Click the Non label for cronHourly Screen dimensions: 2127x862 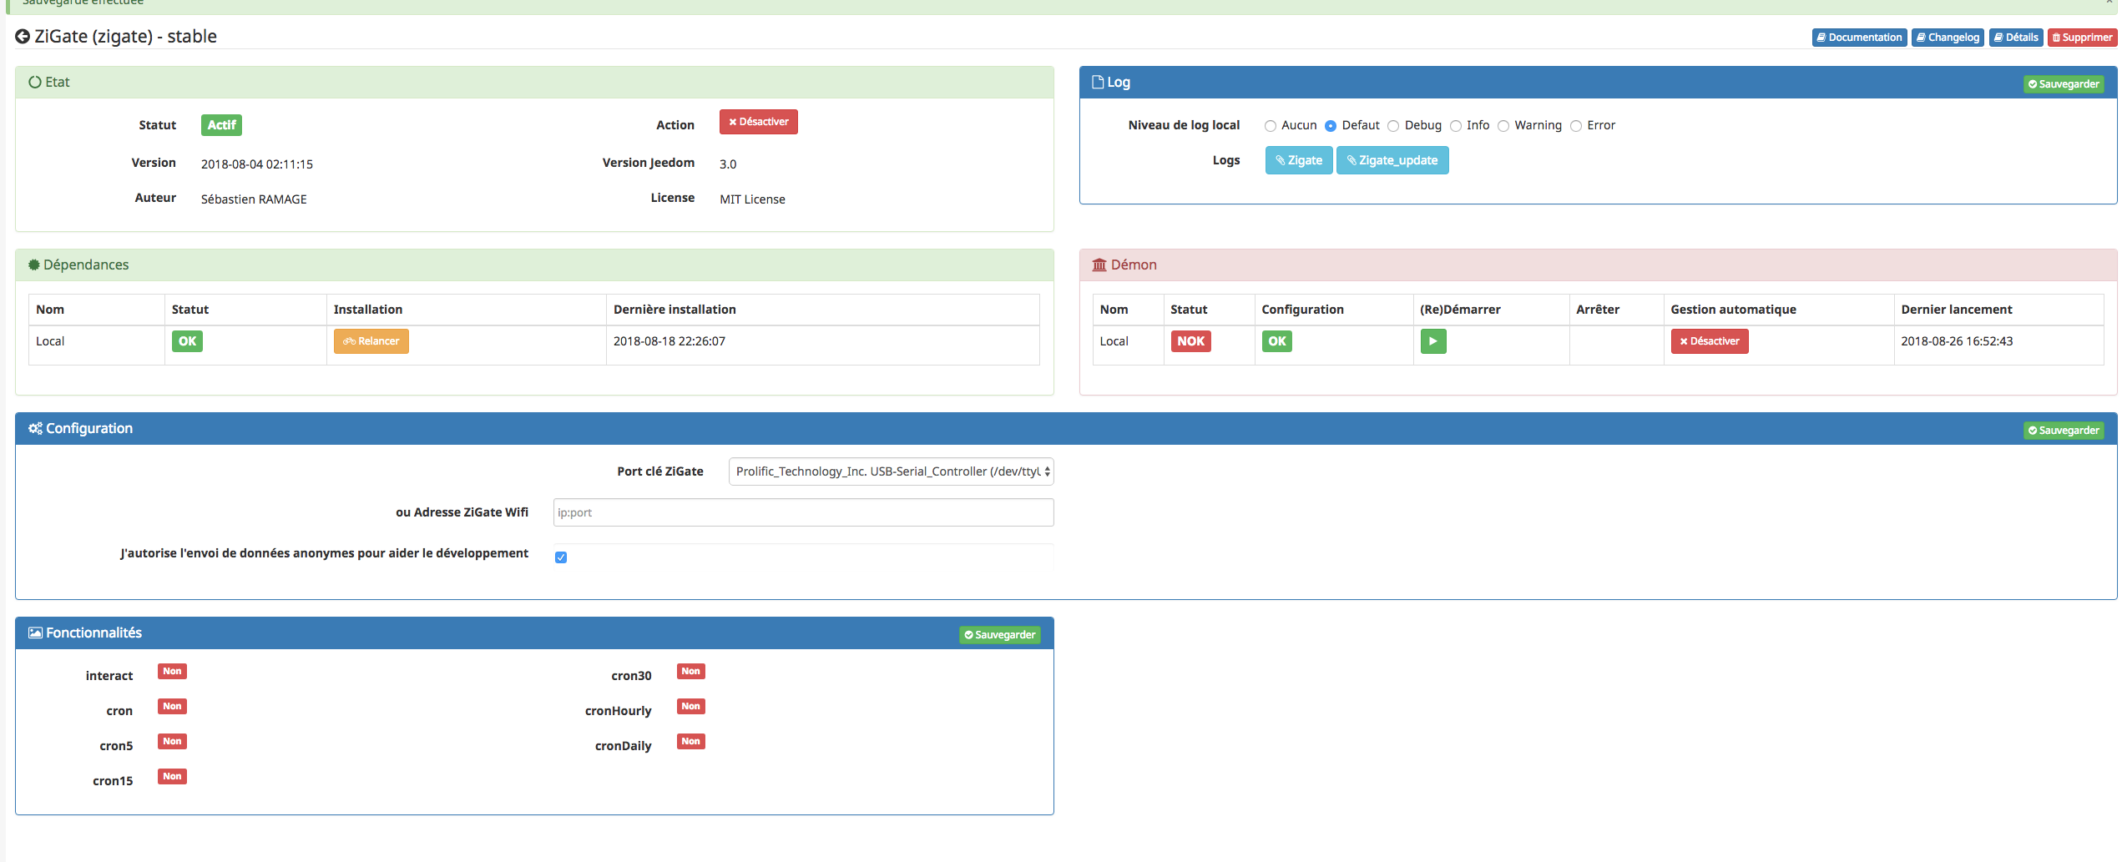[690, 706]
